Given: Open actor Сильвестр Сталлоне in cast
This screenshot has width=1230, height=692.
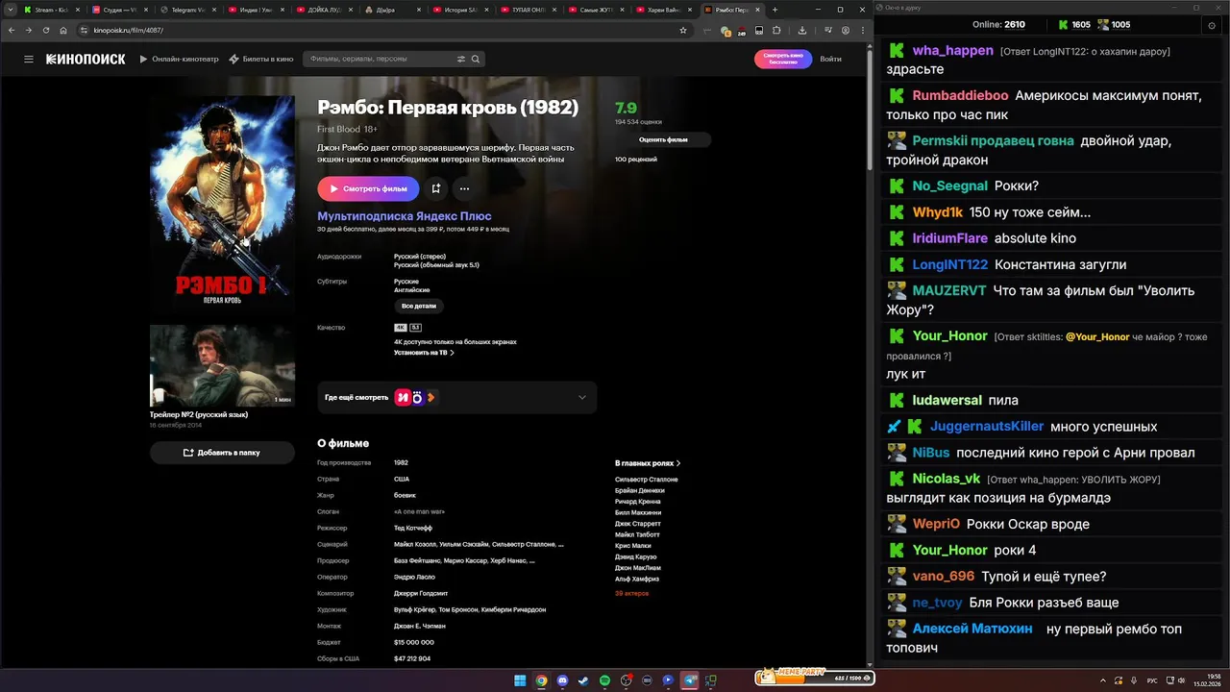Looking at the screenshot, I should [646, 479].
